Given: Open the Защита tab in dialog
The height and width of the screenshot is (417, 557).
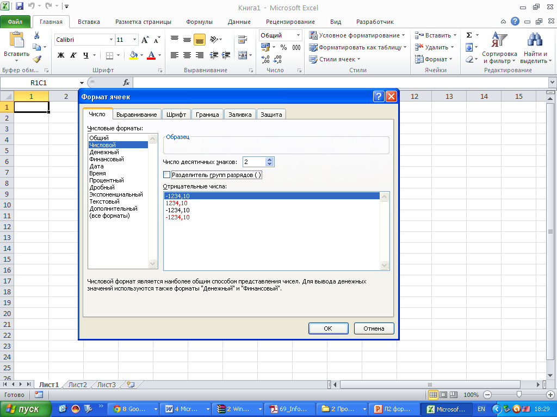Looking at the screenshot, I should (x=271, y=115).
